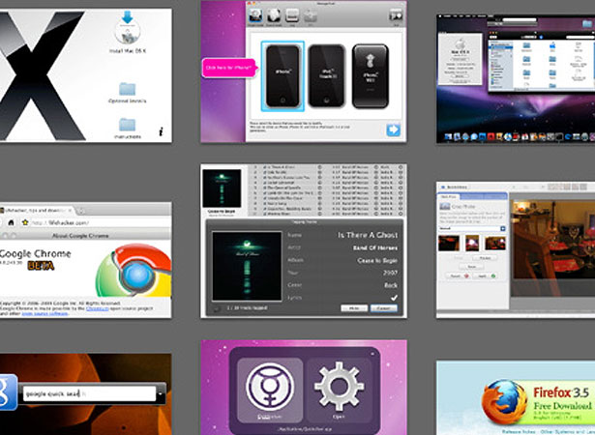595x435 pixels.
Task: Click the About This Mac window on the desktop
Action: (460, 59)
